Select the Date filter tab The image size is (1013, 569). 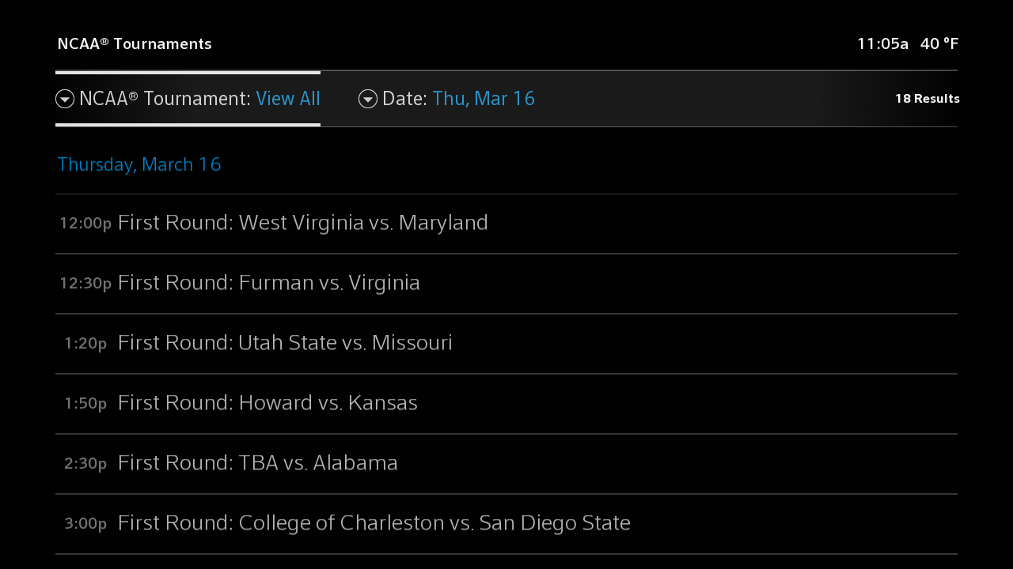pyautogui.click(x=446, y=98)
